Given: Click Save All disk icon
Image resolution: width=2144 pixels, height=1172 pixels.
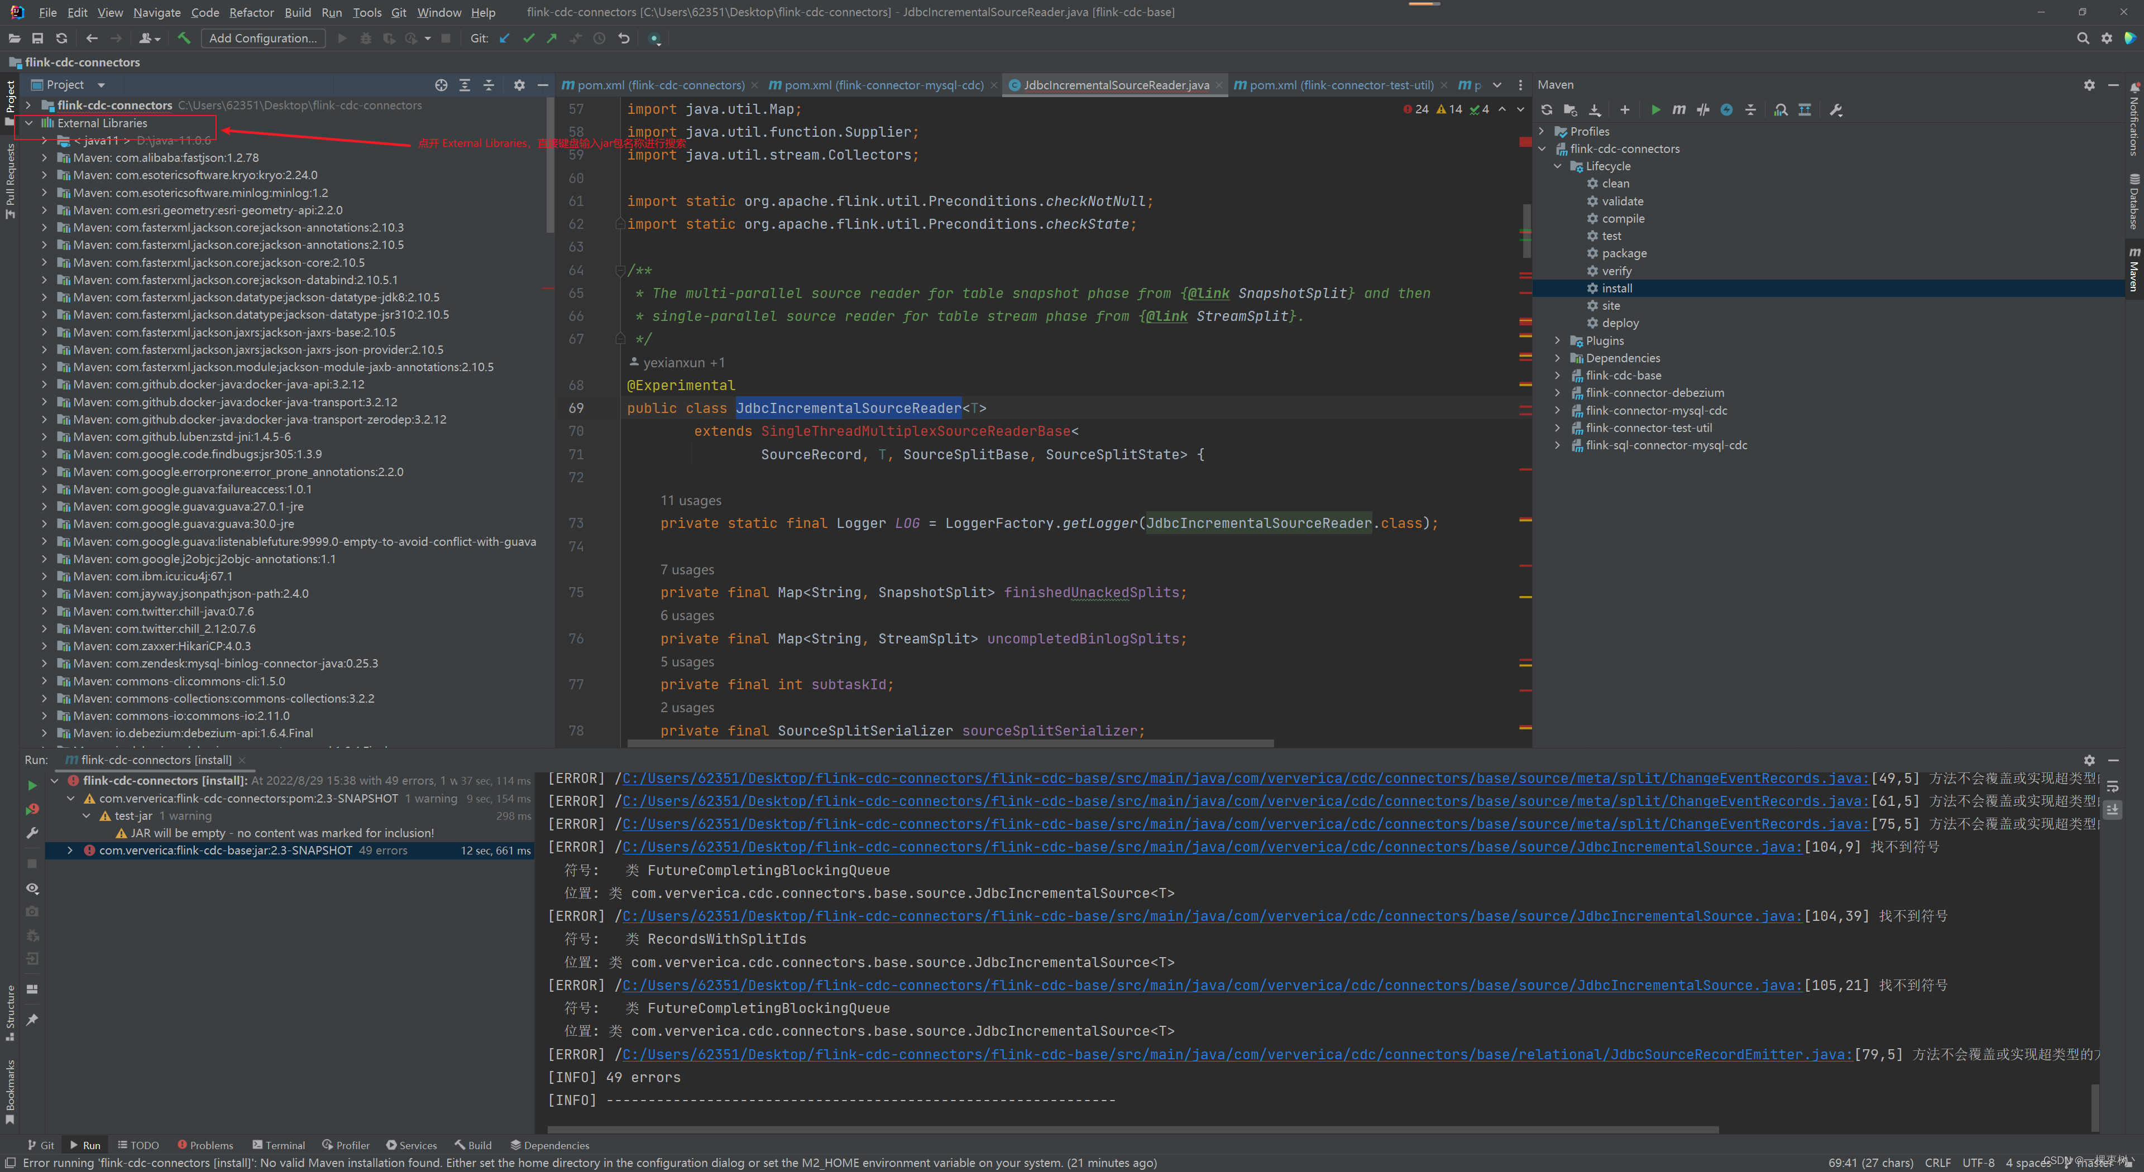Looking at the screenshot, I should (37, 39).
